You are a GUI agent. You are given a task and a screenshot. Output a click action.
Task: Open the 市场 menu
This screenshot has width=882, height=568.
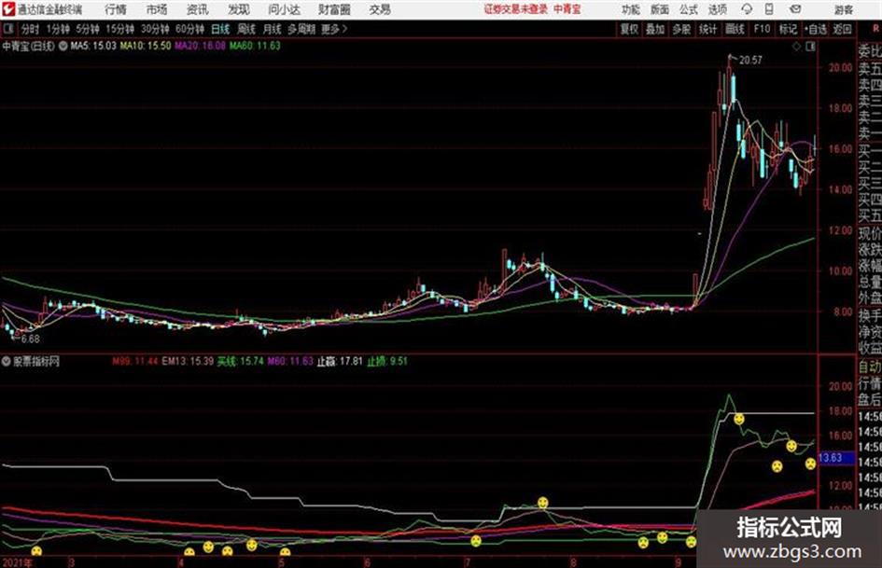pos(157,9)
